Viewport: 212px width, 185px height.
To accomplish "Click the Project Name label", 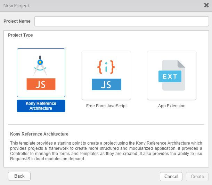I will [17, 21].
